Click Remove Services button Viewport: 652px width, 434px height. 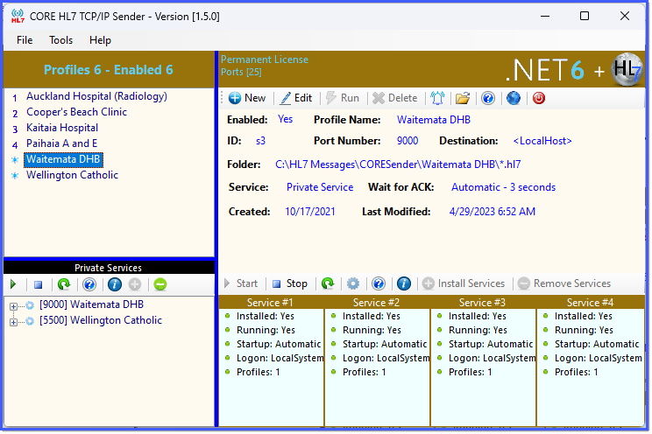pyautogui.click(x=564, y=284)
